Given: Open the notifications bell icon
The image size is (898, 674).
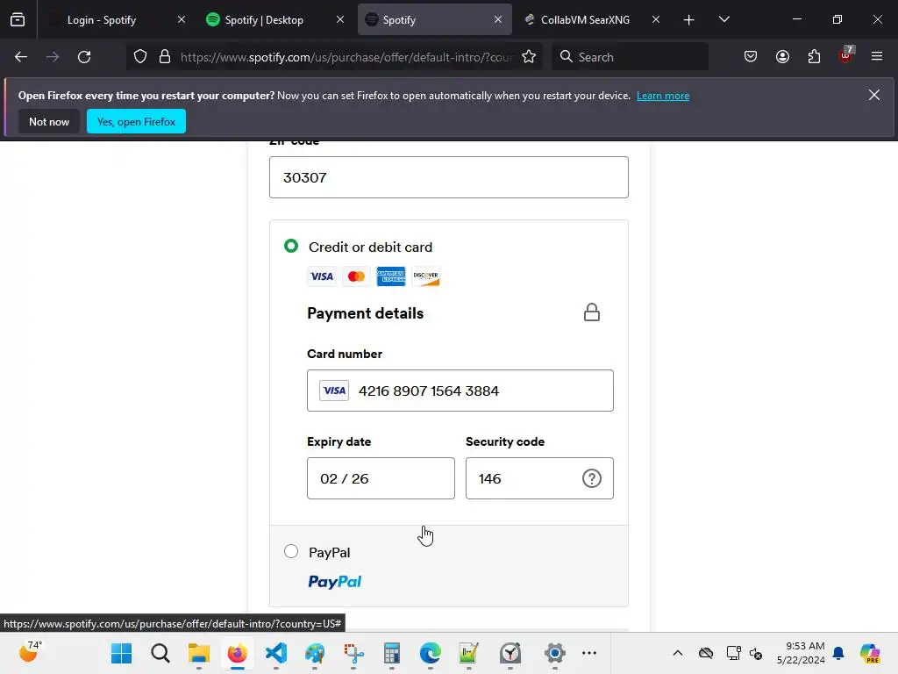Looking at the screenshot, I should tap(838, 653).
